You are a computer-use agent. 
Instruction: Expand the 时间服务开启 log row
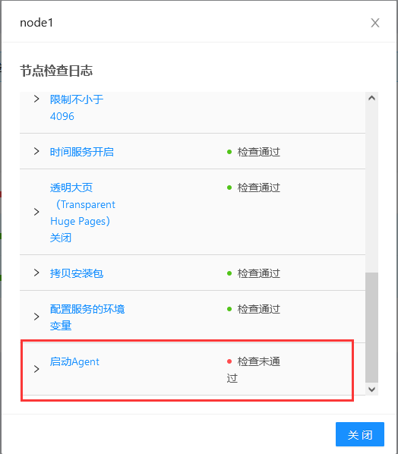[x=36, y=151]
